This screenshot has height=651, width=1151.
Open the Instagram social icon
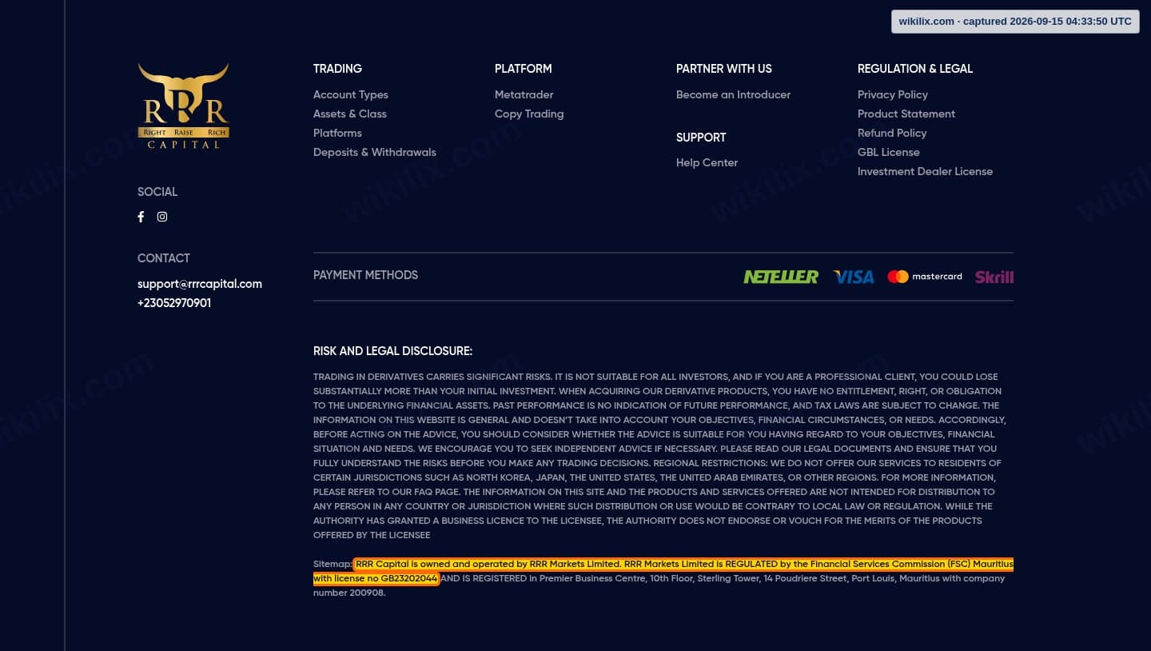click(x=162, y=217)
